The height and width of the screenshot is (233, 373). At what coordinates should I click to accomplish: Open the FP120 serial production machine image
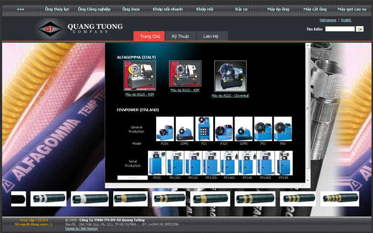point(193,163)
